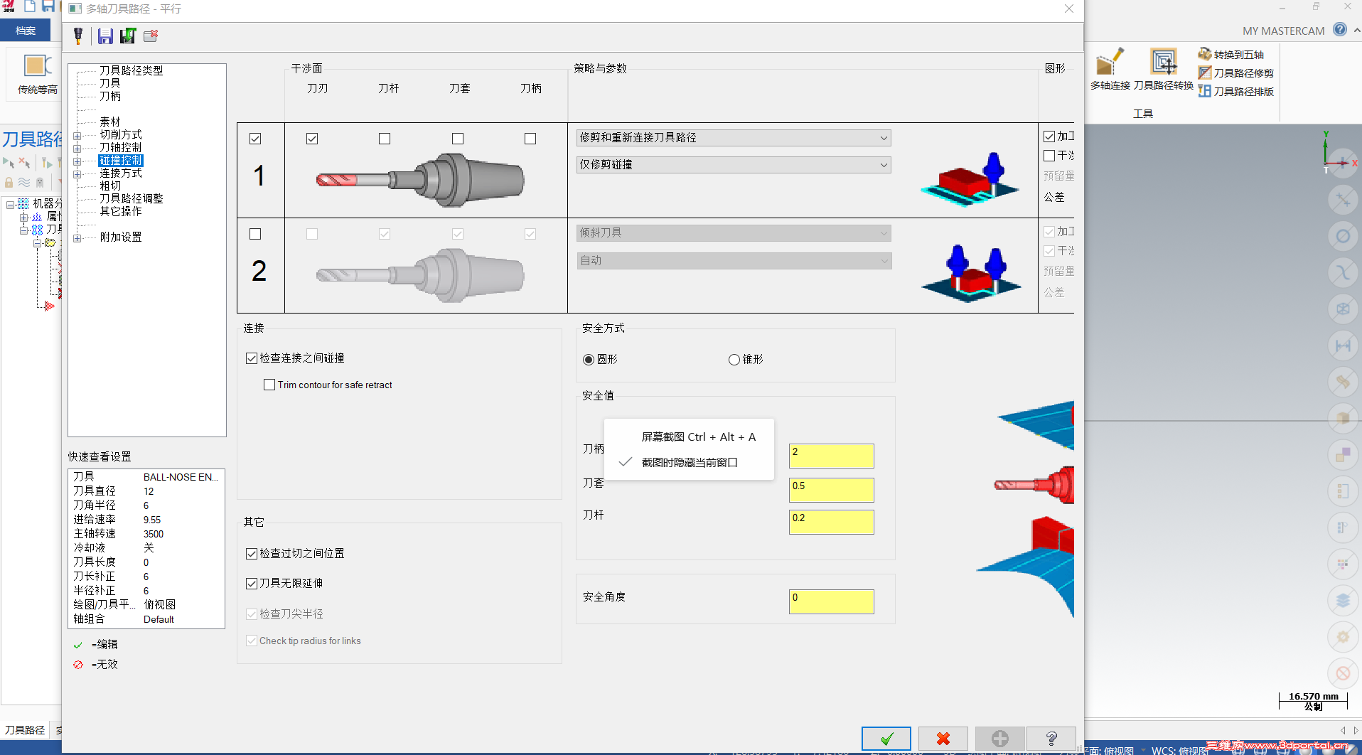The width and height of the screenshot is (1362, 755).
Task: Click the X-axis arrow of the view gnomon
Action: coord(1341,163)
